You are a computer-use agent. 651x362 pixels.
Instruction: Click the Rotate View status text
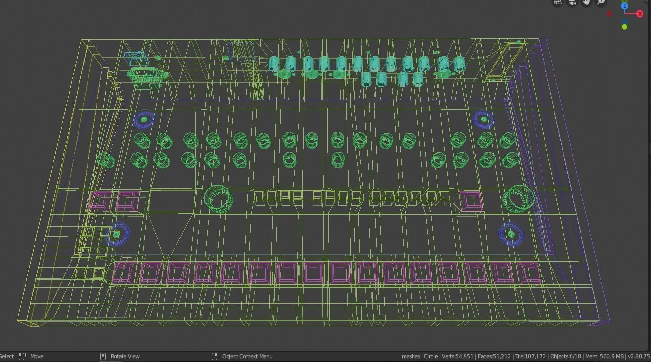tap(125, 356)
